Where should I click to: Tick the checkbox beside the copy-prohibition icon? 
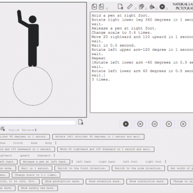(146, 8)
